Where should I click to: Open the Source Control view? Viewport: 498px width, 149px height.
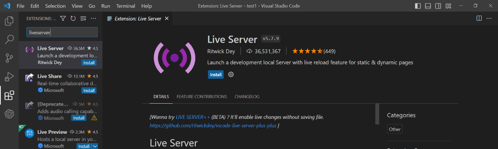9,58
